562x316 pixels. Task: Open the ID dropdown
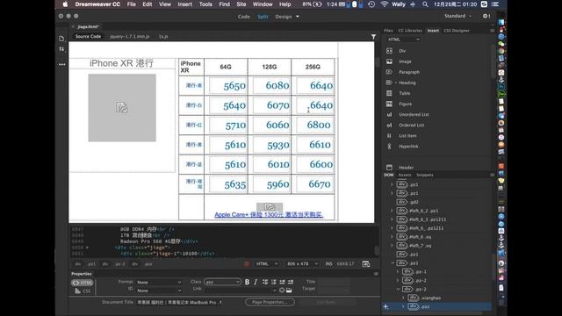coord(159,291)
